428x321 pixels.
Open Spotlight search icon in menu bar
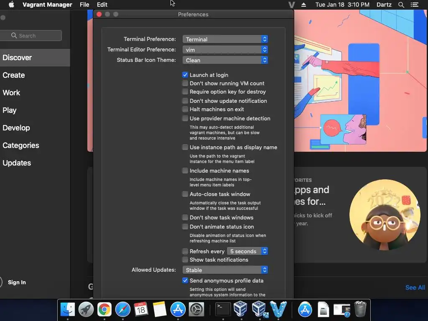coord(401,5)
